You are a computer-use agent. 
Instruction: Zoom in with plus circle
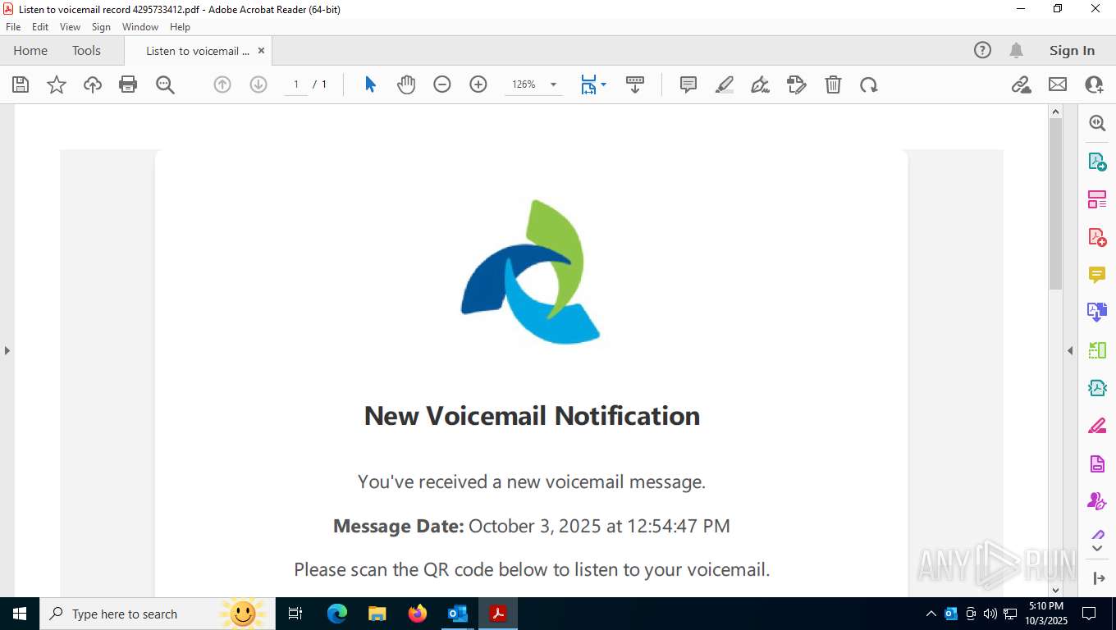(478, 84)
